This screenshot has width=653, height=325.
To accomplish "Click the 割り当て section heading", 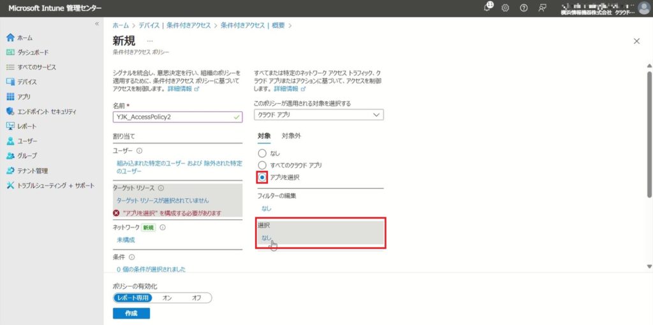I will pos(124,136).
